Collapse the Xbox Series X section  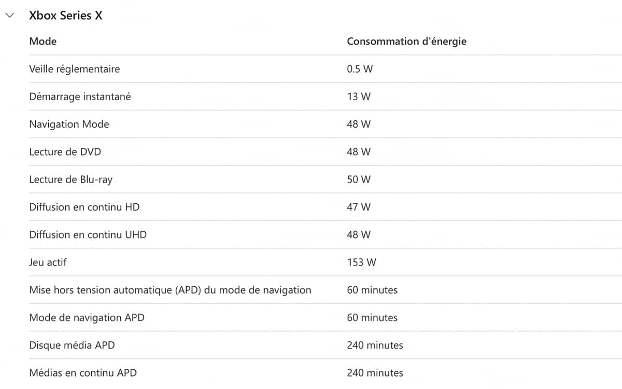tap(10, 16)
